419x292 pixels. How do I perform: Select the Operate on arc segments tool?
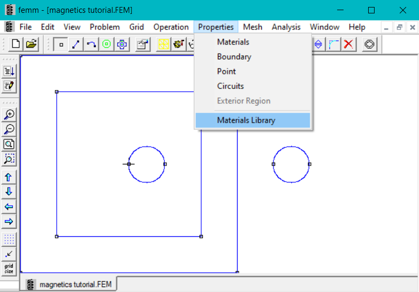(92, 44)
